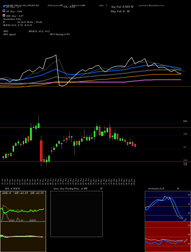
Task: Click the 'Day Vol: 0 M' text
Action: 120,11
